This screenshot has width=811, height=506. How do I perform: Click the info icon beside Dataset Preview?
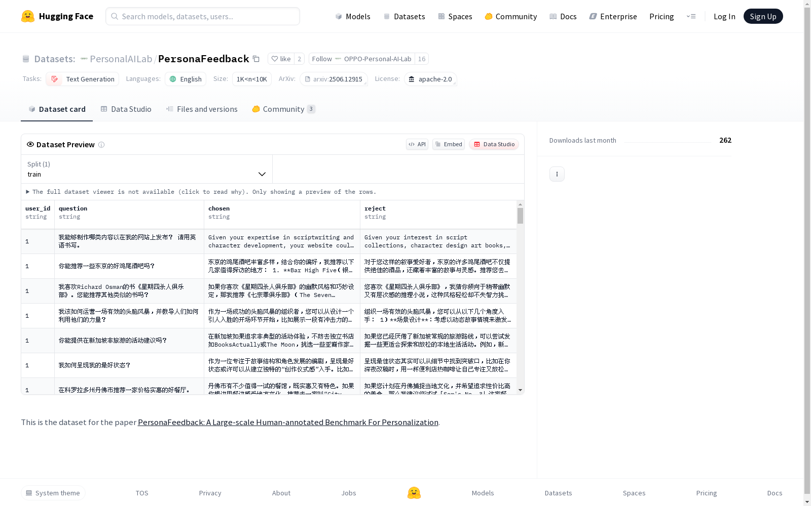(x=101, y=145)
